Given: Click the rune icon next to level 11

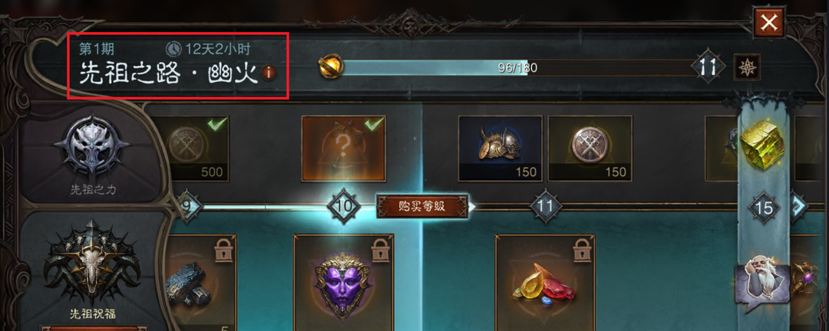Looking at the screenshot, I should pos(747,67).
